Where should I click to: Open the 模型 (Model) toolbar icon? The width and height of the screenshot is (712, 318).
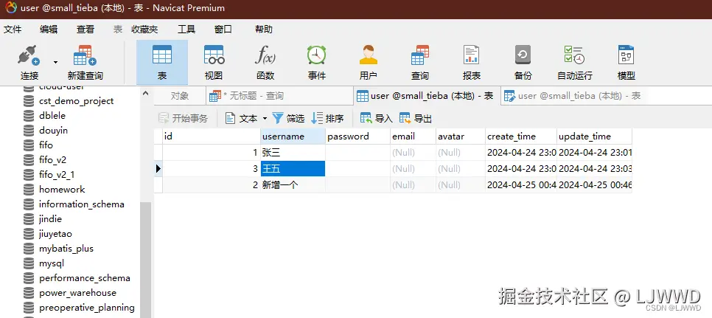627,62
